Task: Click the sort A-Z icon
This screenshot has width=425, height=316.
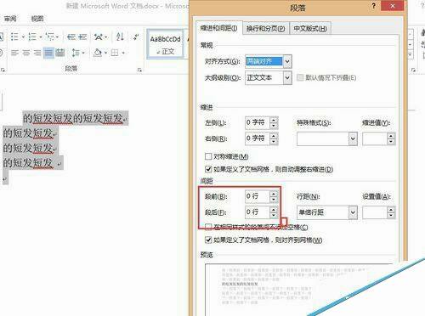Action: point(120,37)
